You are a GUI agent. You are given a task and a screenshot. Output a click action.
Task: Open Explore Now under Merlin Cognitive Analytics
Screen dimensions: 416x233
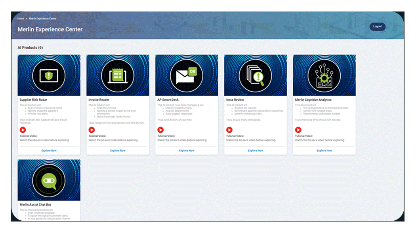point(324,151)
